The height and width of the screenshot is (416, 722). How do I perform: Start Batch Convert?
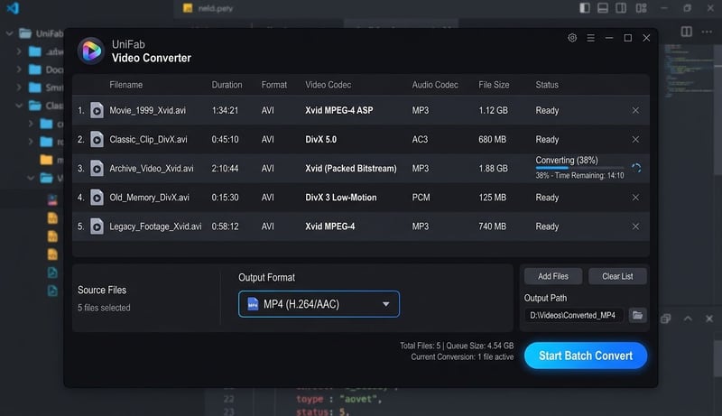(x=586, y=356)
